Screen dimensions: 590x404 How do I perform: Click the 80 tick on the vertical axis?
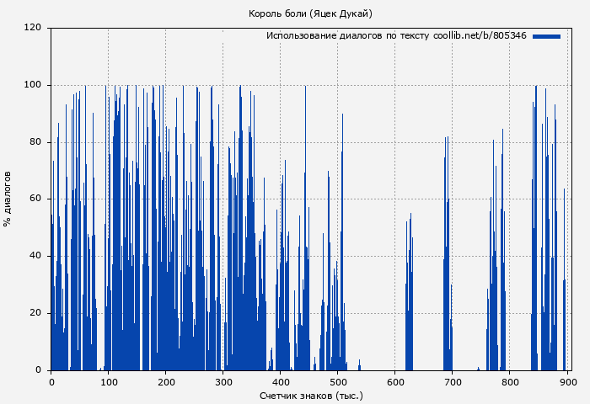point(35,142)
